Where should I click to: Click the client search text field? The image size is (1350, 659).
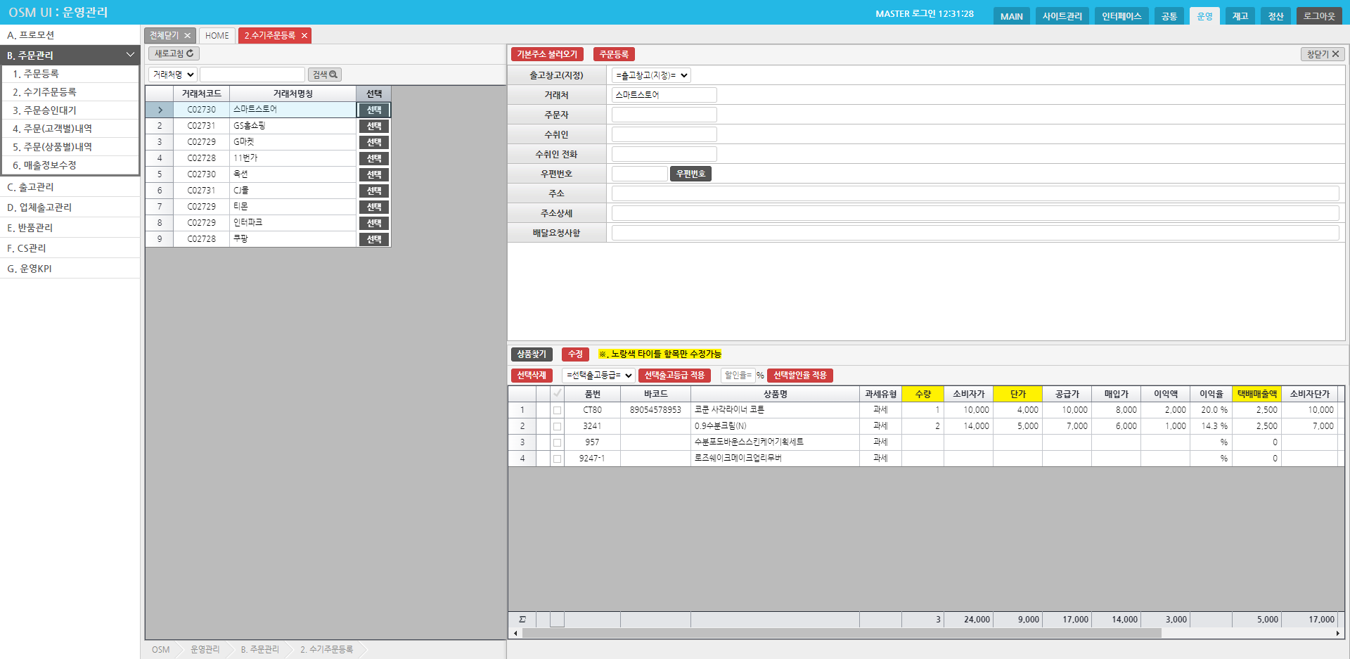[252, 75]
